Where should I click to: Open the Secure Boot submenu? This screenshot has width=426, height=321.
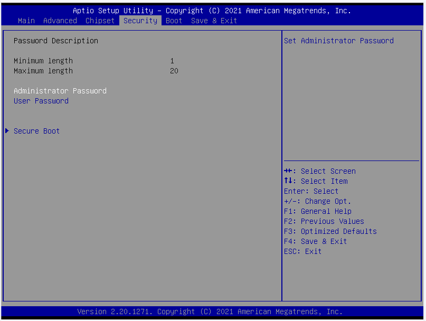click(x=36, y=131)
